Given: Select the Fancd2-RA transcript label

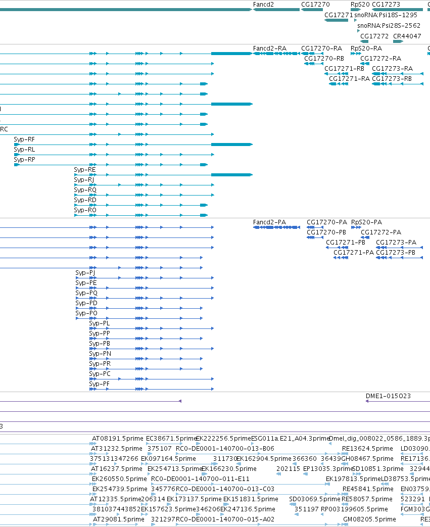Looking at the screenshot, I should (270, 49).
